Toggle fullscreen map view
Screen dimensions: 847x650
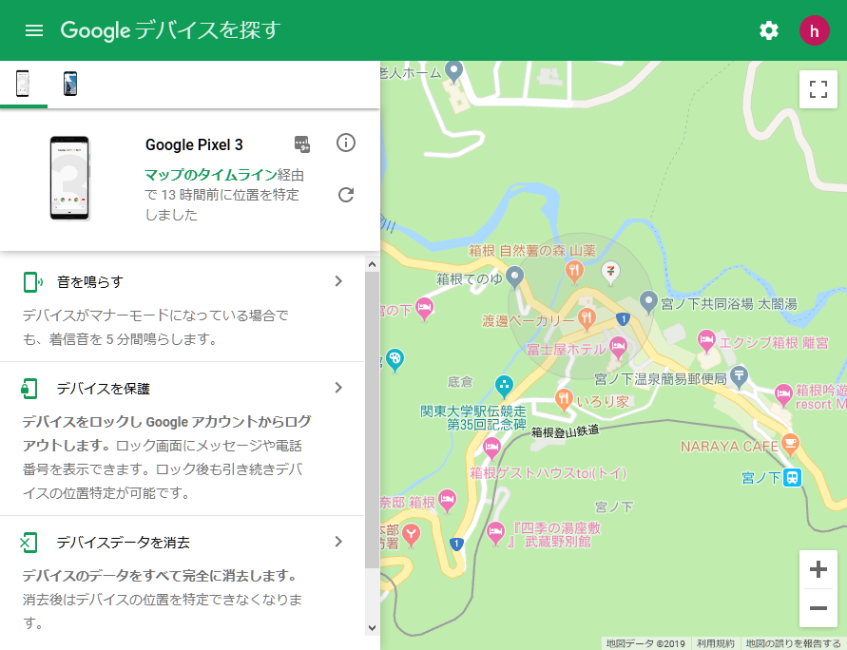(818, 89)
